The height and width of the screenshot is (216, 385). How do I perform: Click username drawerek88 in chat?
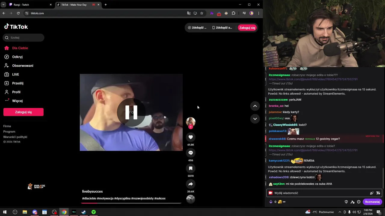pyautogui.click(x=277, y=139)
